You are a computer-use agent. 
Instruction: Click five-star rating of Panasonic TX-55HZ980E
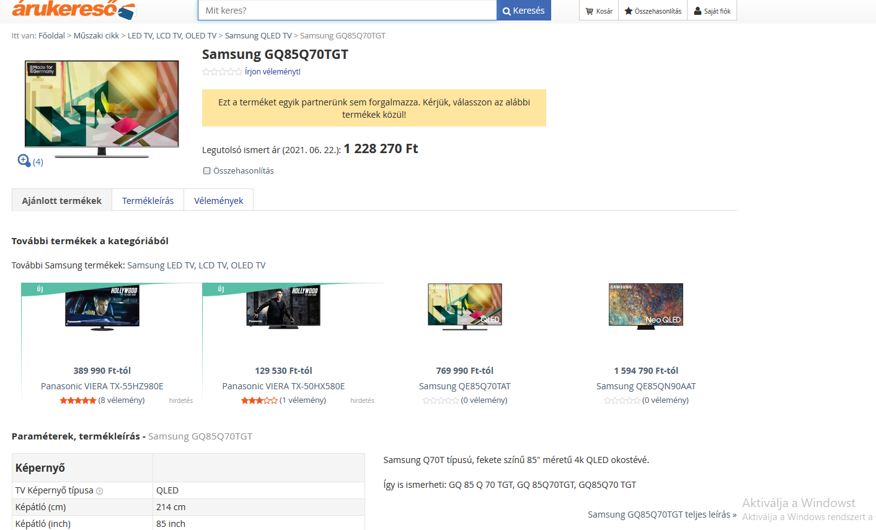point(77,400)
